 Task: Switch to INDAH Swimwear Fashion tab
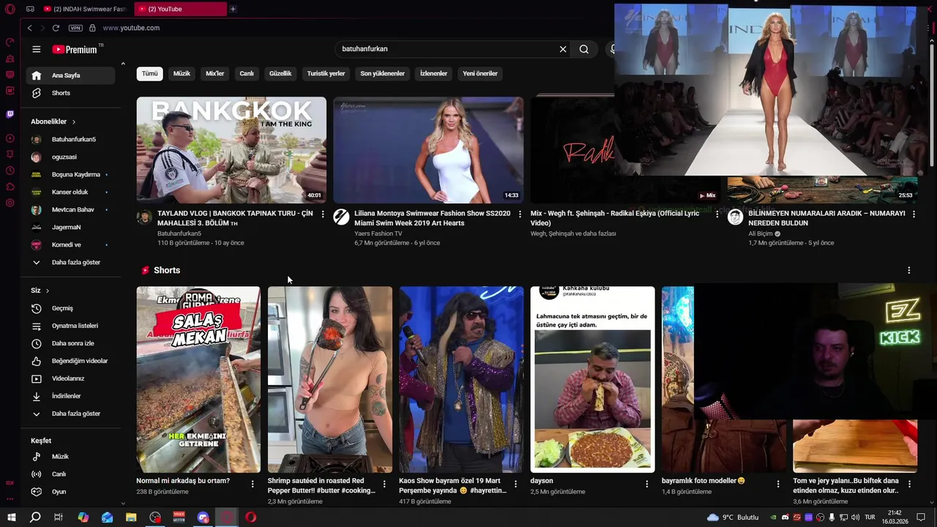[85, 9]
